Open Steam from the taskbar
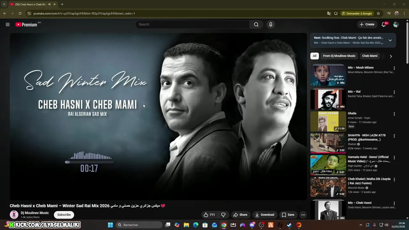 click(x=289, y=225)
